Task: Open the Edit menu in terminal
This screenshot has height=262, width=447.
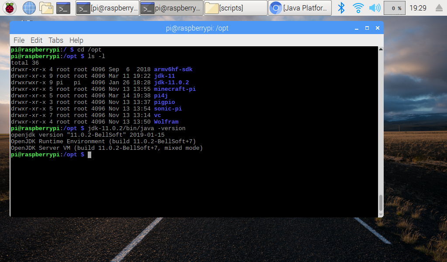Action: (37, 40)
